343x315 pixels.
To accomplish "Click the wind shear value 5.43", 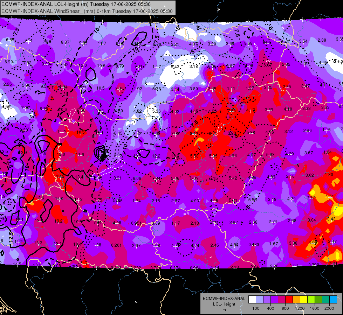I will tap(175, 66).
